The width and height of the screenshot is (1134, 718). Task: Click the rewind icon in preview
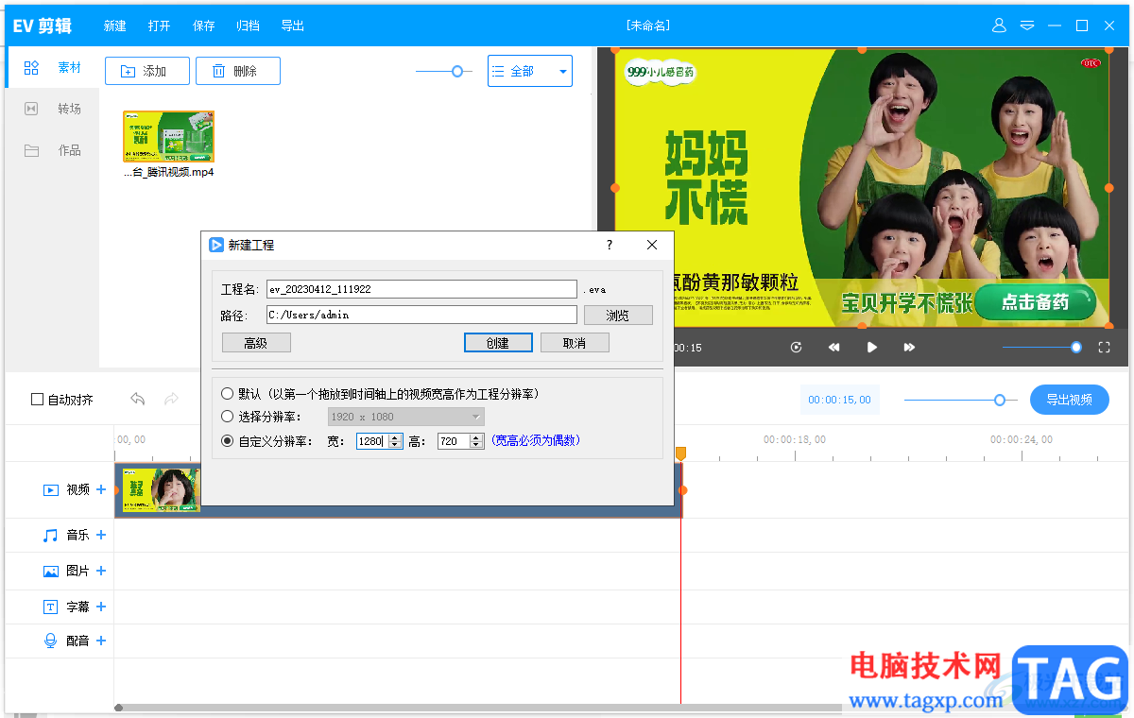834,348
